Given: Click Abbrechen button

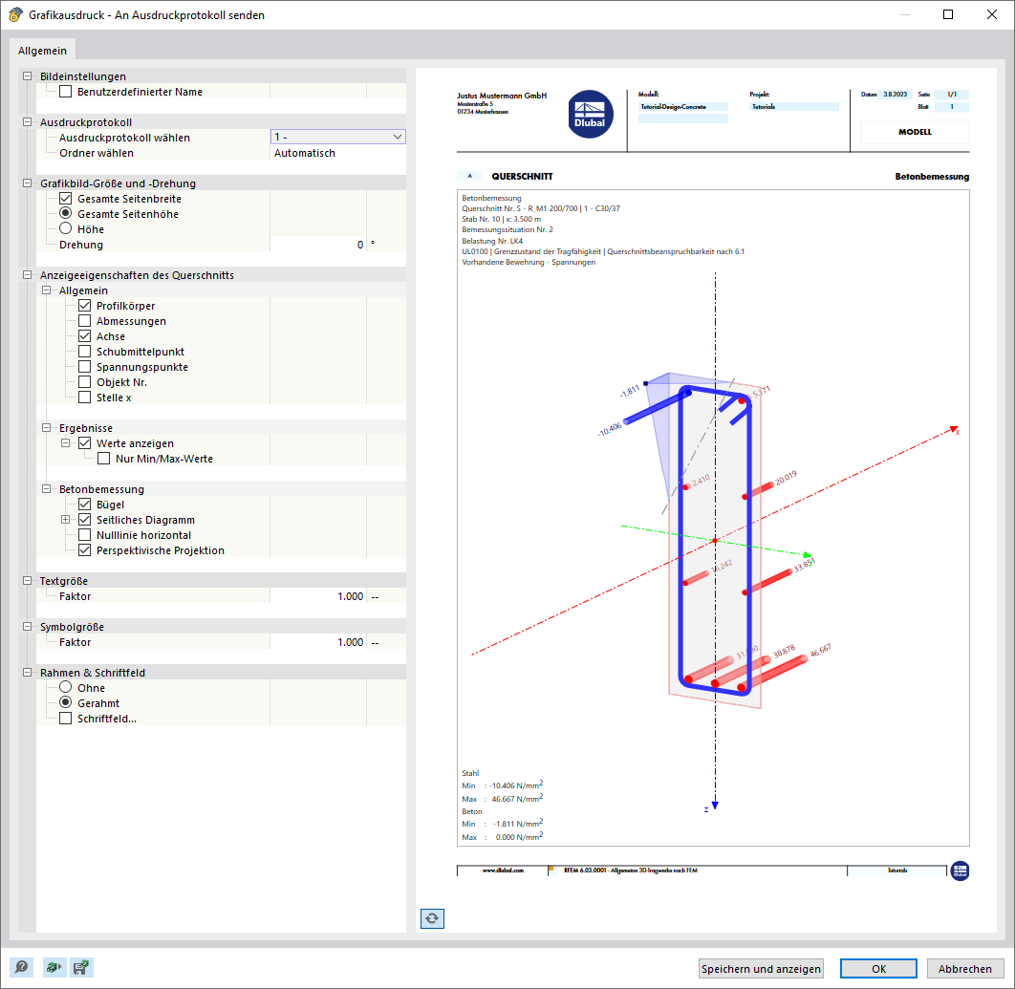Looking at the screenshot, I should tap(965, 968).
